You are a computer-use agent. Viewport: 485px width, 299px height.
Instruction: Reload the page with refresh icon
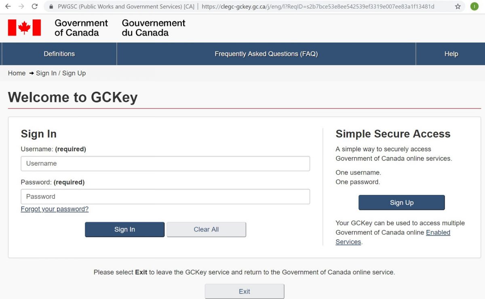35,6
